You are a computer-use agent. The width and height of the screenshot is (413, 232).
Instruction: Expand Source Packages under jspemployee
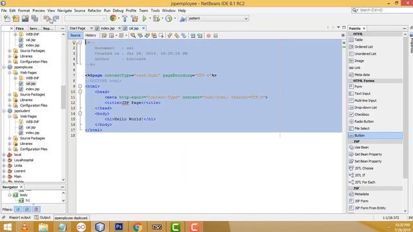[10, 95]
